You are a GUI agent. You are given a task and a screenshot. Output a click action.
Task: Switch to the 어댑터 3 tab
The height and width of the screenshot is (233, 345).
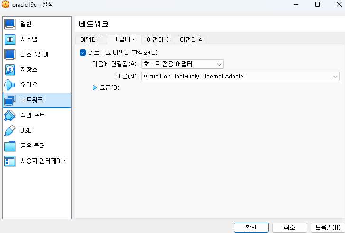coord(158,39)
